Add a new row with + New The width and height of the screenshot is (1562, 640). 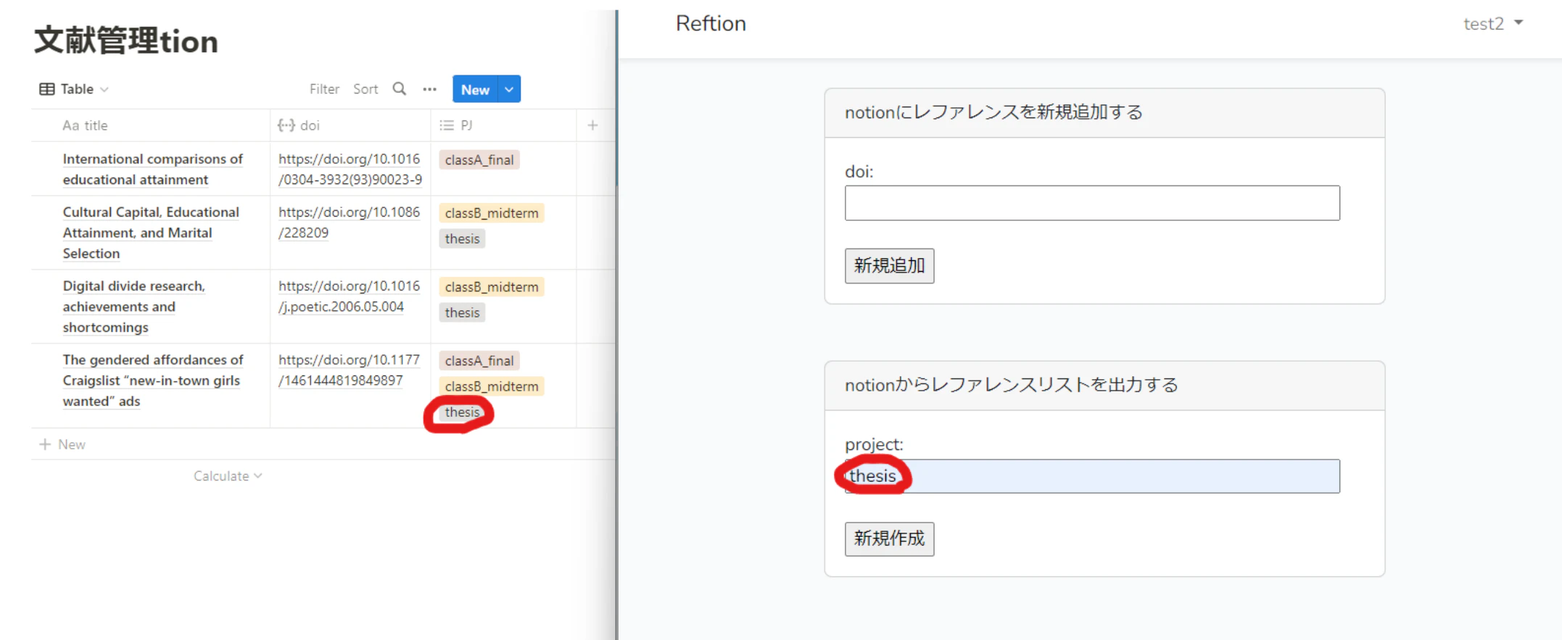point(62,444)
